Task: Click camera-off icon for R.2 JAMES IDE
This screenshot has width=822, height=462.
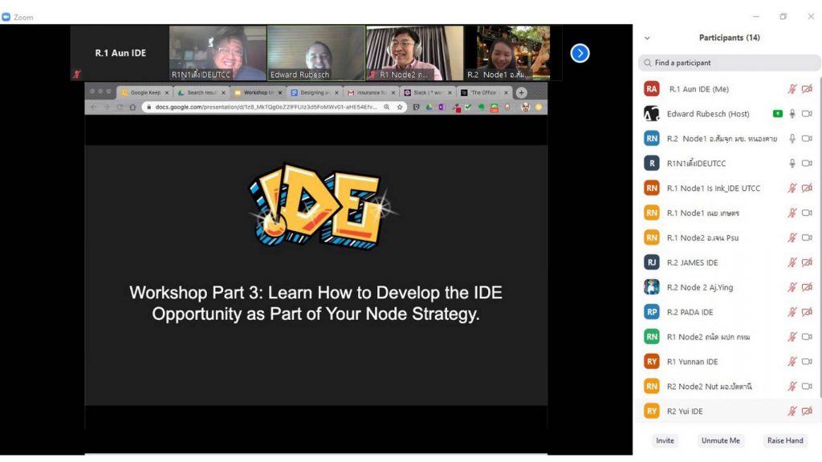Action: [807, 262]
